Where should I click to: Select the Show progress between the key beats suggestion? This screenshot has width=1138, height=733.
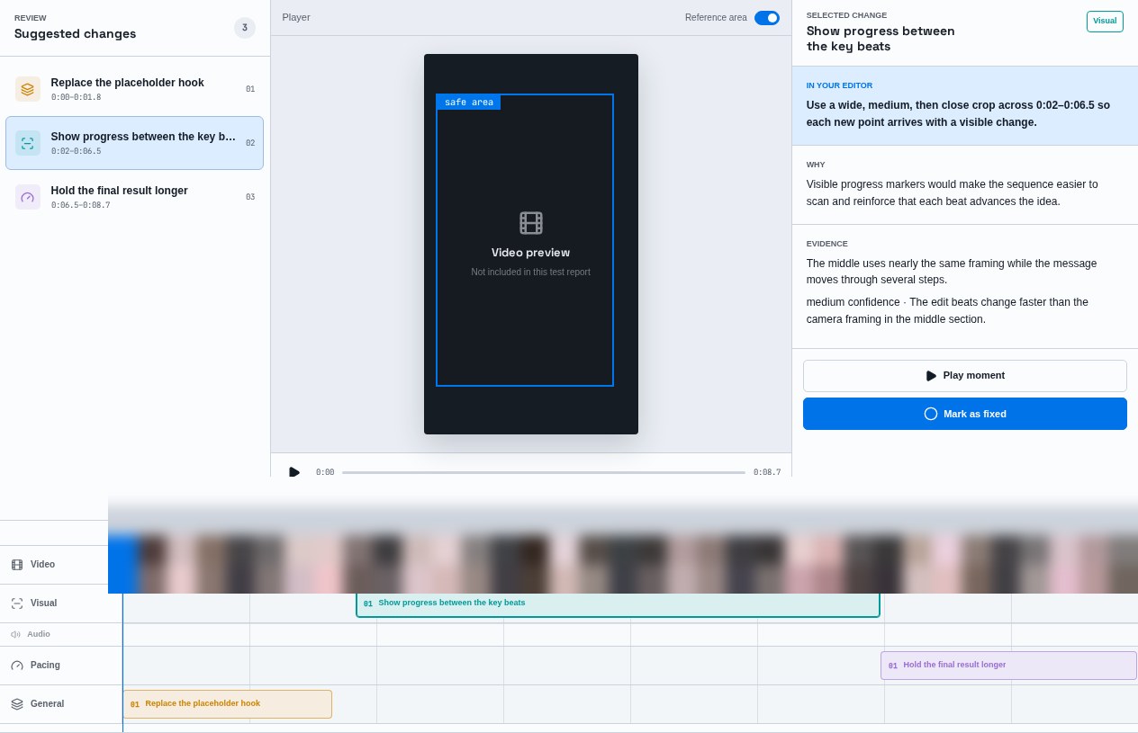point(135,143)
